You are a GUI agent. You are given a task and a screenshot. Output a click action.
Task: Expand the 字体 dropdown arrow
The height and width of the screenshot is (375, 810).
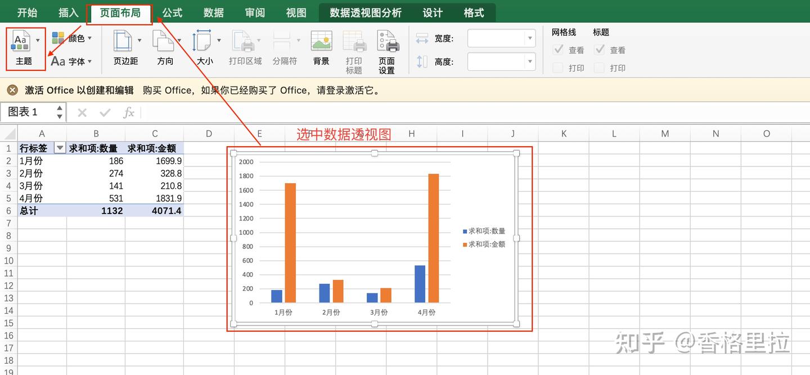pyautogui.click(x=90, y=61)
